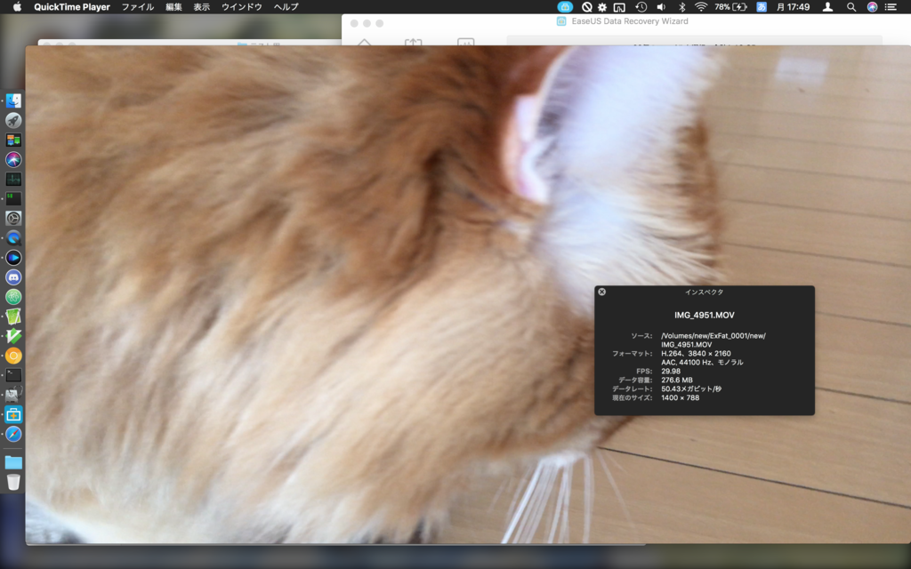Open the Trash in the dock
911x569 pixels.
click(x=13, y=482)
